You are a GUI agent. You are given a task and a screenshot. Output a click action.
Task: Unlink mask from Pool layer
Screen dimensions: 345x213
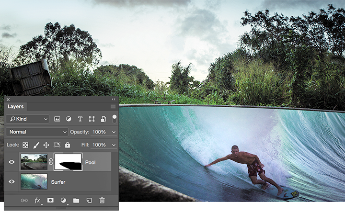(x=51, y=162)
